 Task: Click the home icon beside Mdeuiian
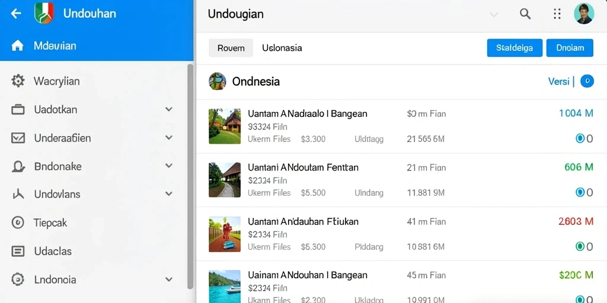tap(17, 46)
